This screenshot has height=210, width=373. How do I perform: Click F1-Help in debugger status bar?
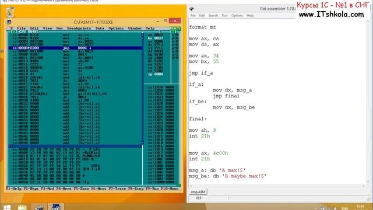[14, 188]
